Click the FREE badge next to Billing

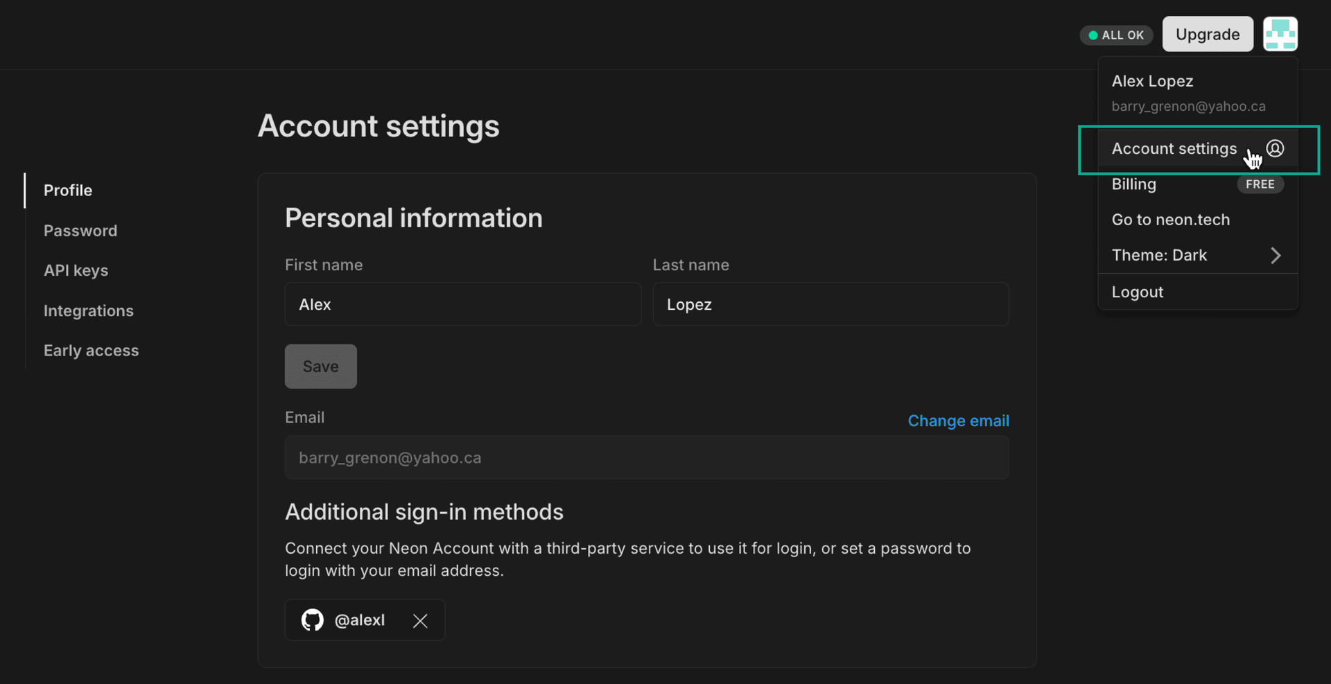click(x=1260, y=184)
